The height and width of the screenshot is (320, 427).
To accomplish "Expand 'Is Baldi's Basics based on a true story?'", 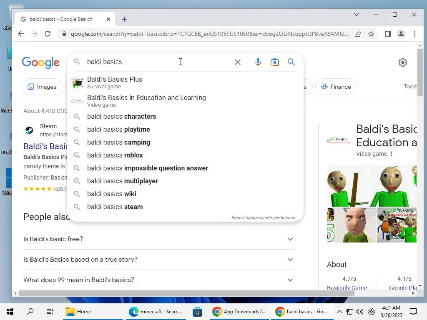I will click(159, 259).
